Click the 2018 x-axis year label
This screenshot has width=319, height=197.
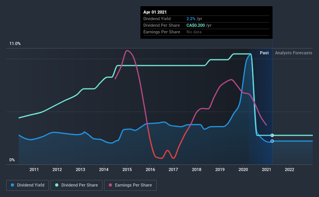click(x=197, y=169)
